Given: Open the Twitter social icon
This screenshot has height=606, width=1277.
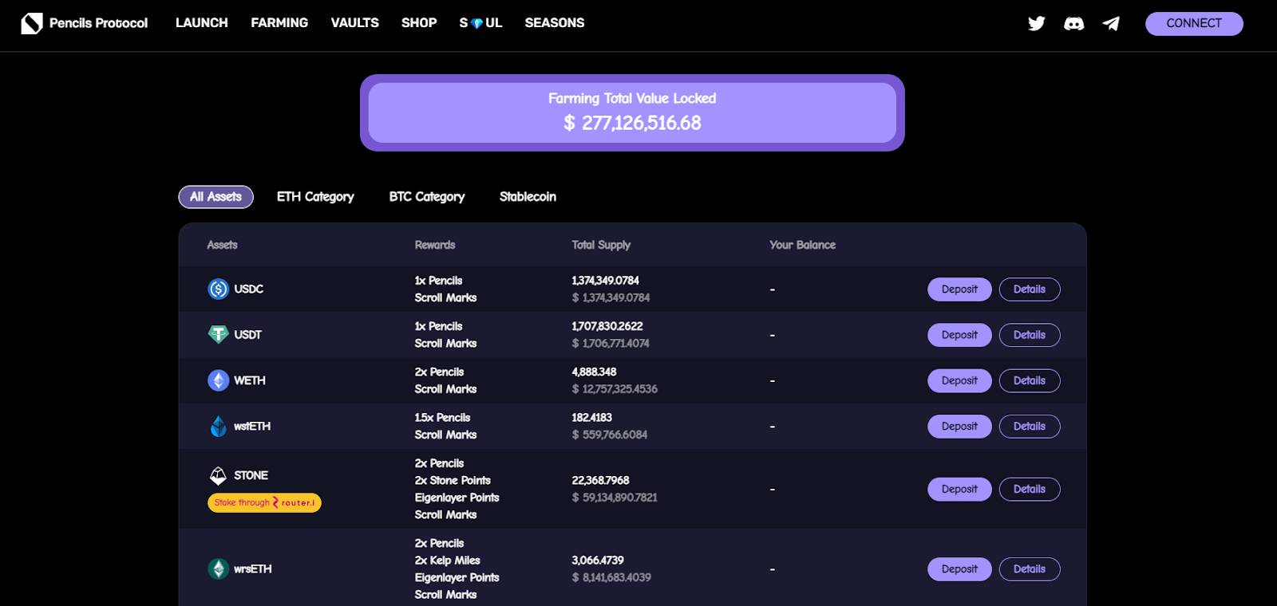Looking at the screenshot, I should coord(1037,23).
